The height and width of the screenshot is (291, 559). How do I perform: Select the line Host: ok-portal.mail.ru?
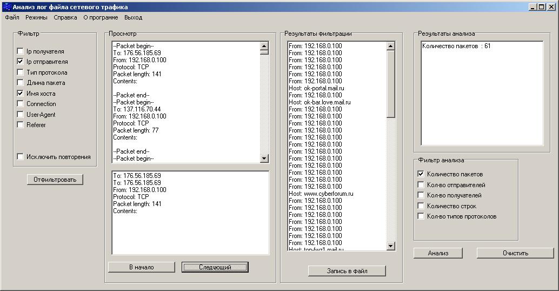(x=317, y=88)
